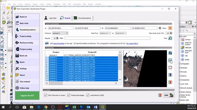
Task: Open the OpenStreetMap link
Action: click(59, 43)
